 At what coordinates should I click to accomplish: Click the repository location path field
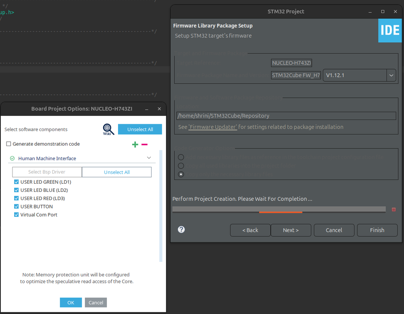point(286,116)
